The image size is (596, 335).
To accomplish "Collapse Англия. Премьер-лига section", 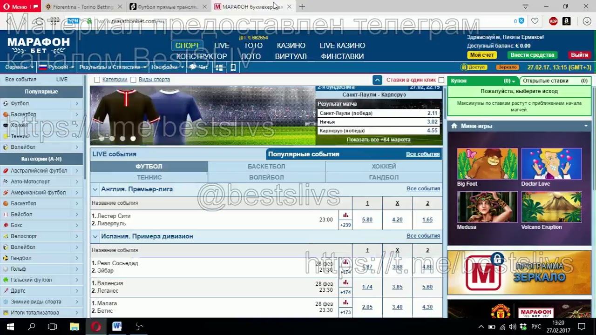I will 95,189.
